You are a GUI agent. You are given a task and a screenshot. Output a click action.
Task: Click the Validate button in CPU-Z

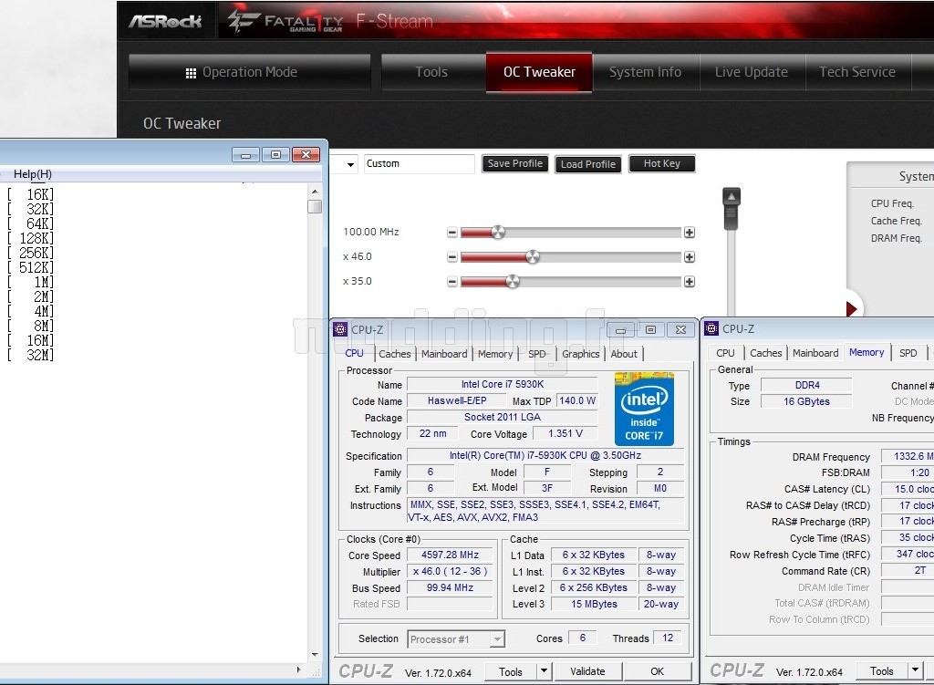click(588, 671)
